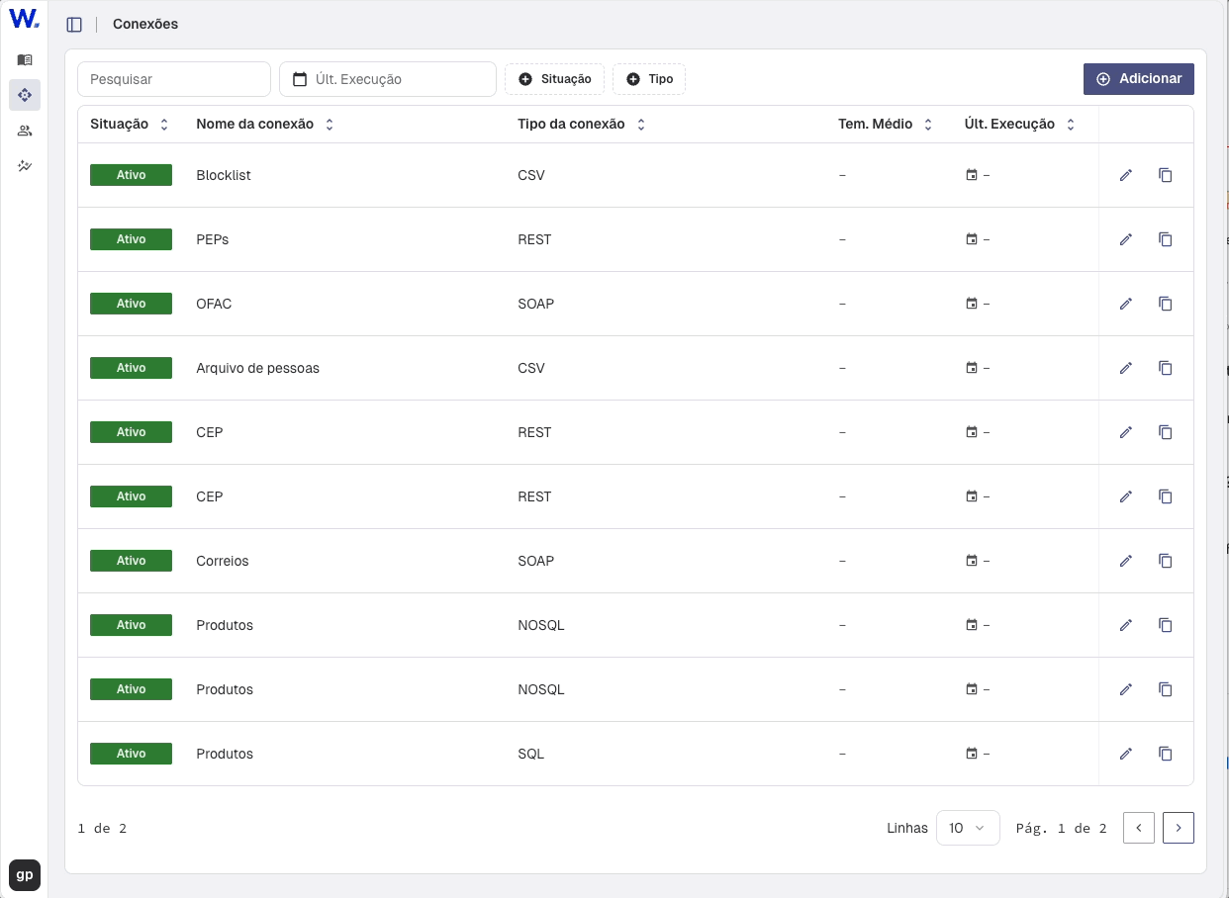Go to the next page
The image size is (1229, 898).
pos(1178,828)
